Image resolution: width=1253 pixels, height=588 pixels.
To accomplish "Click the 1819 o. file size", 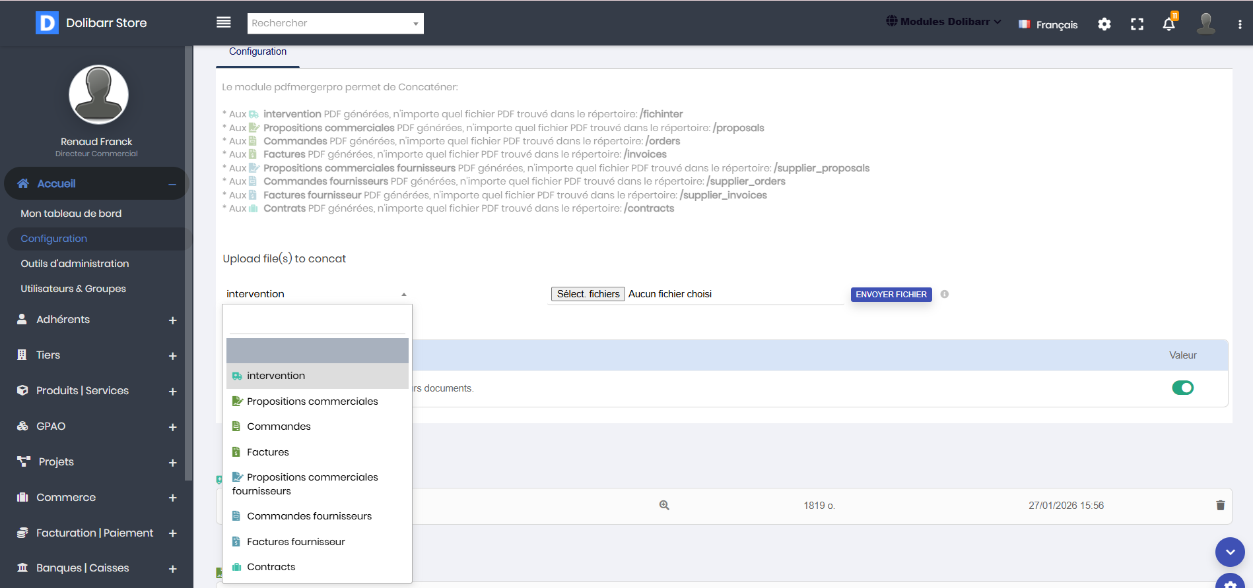I will tap(819, 506).
